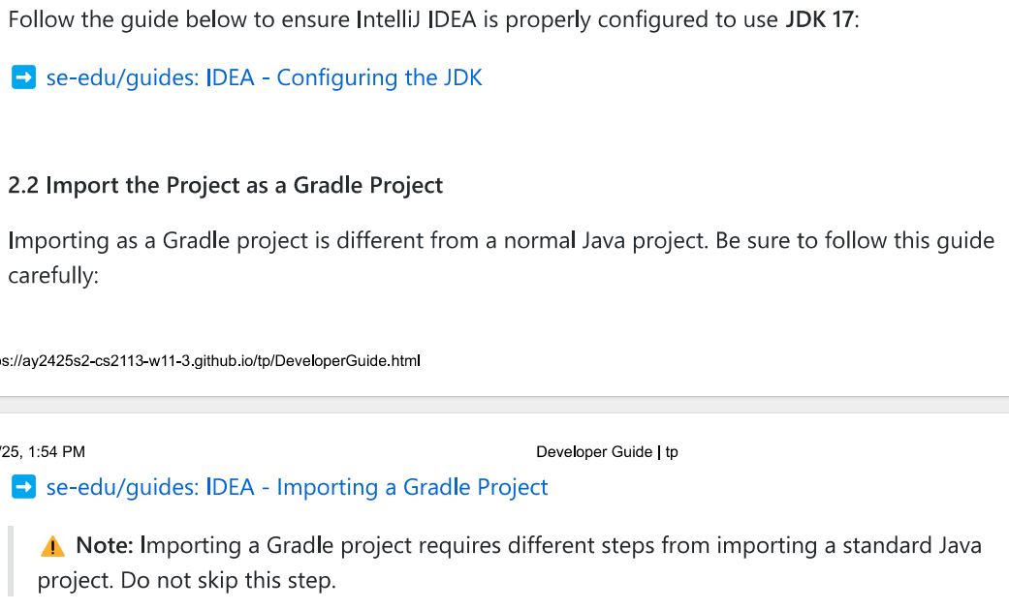Click the bold 'Note:' label
This screenshot has height=610, width=1009.
(x=105, y=545)
